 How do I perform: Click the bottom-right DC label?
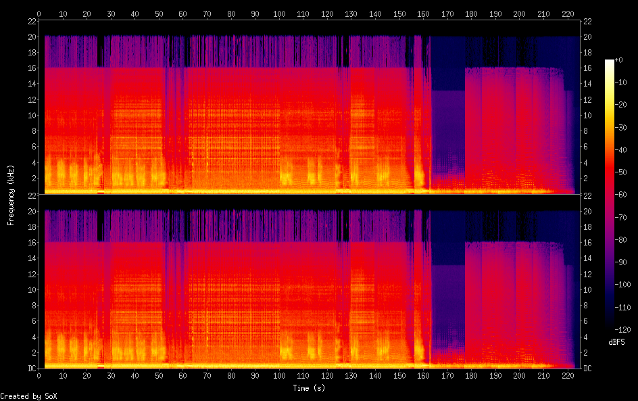pos(587,369)
